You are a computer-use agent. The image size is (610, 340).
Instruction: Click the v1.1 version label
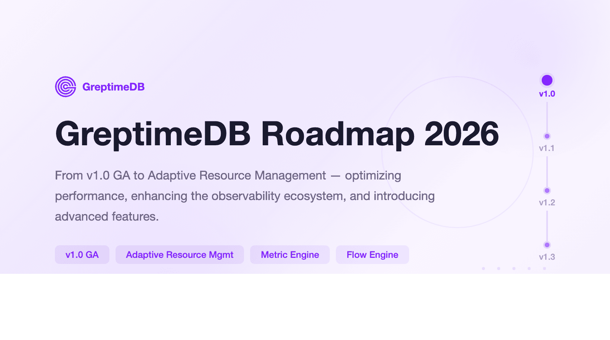547,148
